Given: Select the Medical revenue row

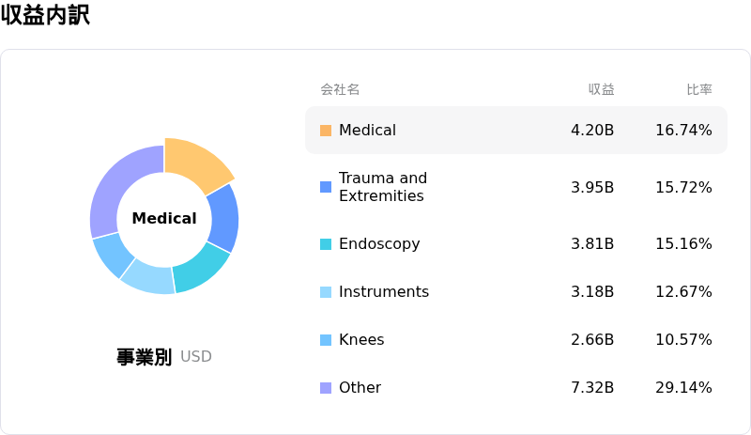Looking at the screenshot, I should pos(516,130).
